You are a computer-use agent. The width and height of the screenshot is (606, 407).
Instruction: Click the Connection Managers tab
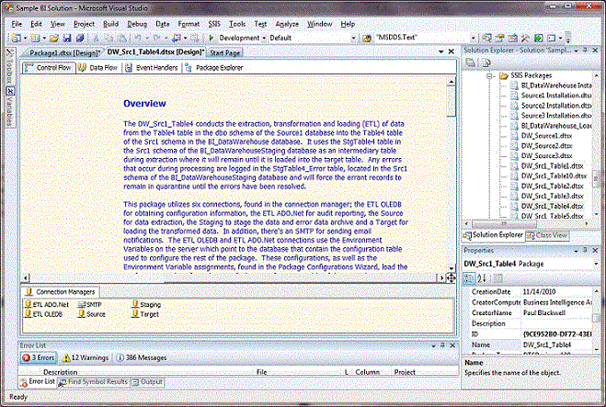61,292
